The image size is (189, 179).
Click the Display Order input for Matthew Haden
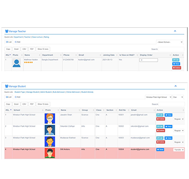pos(148,60)
